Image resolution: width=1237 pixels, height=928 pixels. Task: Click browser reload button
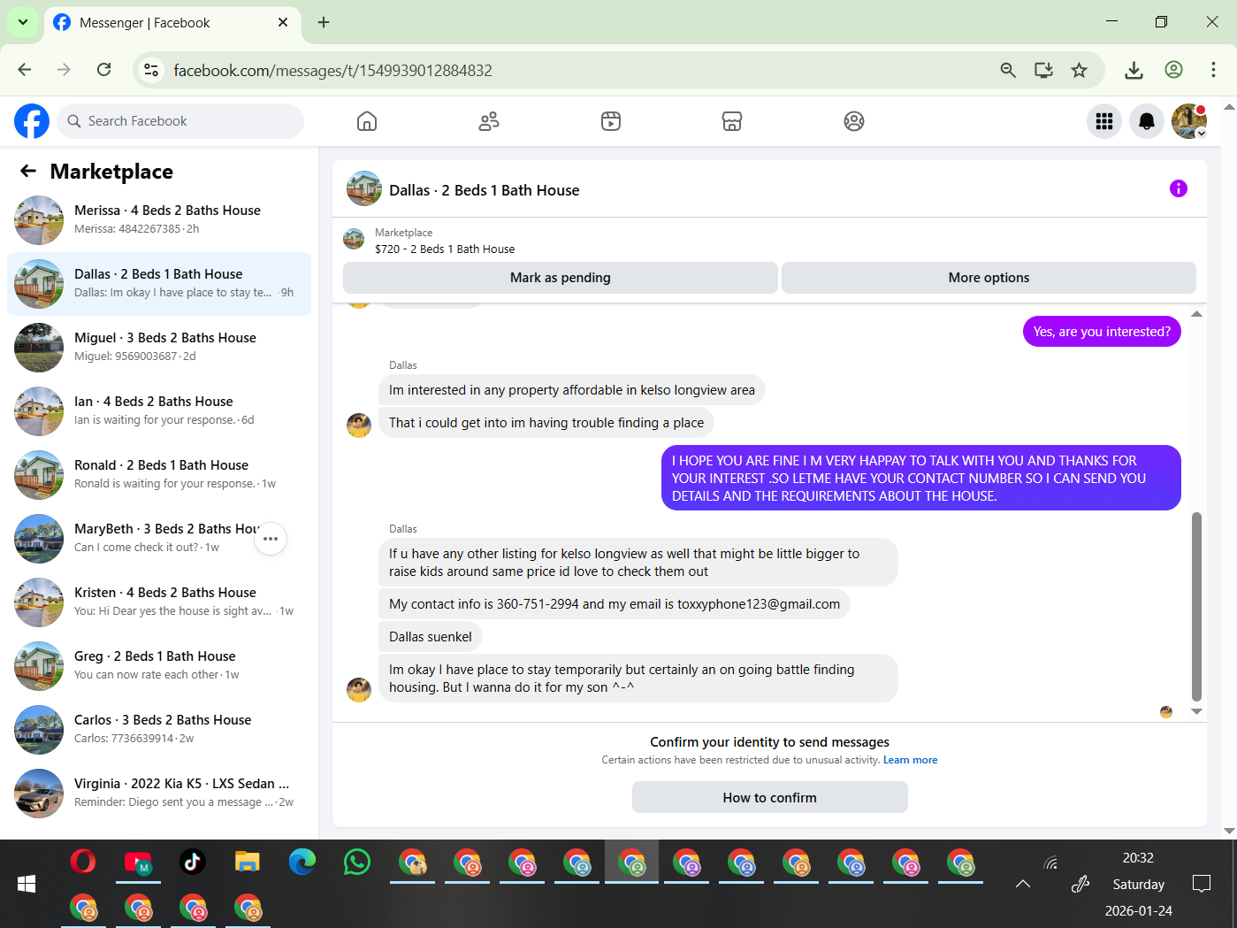(x=104, y=70)
